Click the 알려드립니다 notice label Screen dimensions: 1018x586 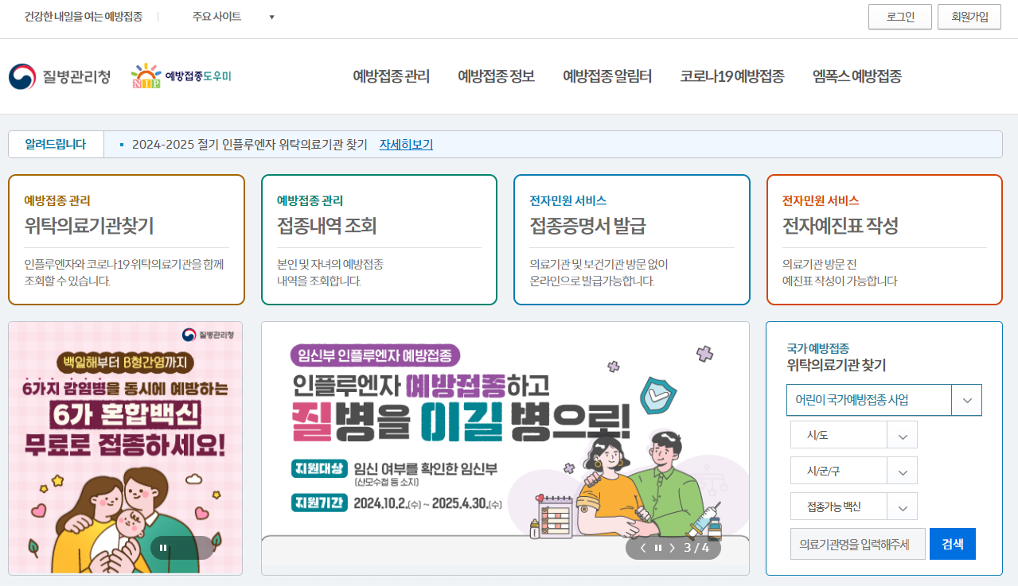56,145
